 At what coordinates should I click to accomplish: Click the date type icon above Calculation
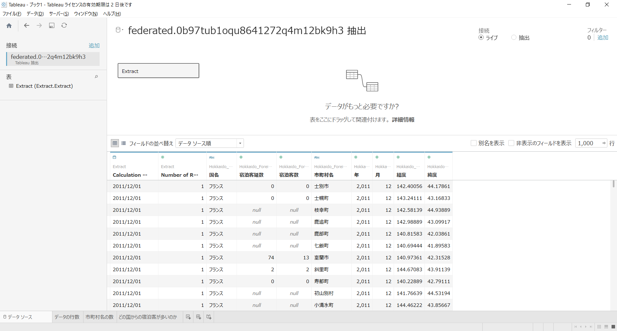(114, 157)
